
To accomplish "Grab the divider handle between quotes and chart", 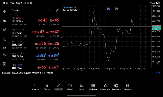I will tap(61, 37).
